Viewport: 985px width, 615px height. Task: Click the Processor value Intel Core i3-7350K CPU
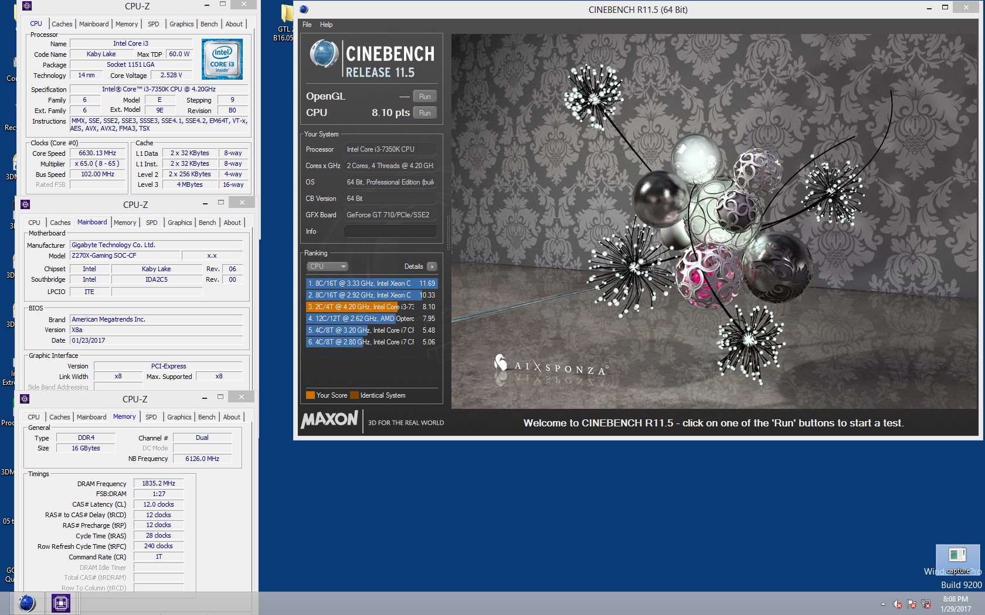390,149
